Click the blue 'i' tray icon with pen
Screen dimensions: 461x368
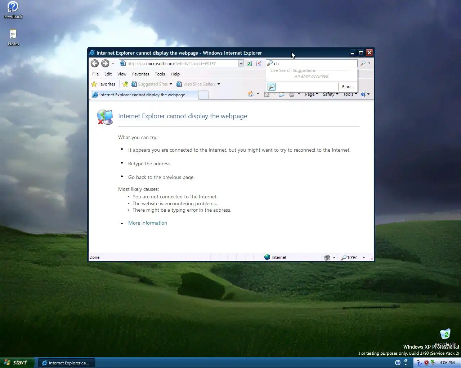pos(420,363)
